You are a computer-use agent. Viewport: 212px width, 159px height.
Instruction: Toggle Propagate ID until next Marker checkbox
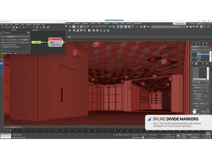[2, 47]
